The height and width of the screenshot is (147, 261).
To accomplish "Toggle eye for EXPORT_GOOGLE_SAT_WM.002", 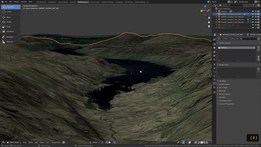I will 256,20.
